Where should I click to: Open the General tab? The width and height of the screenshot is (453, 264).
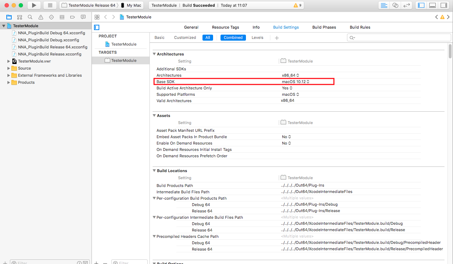[x=191, y=27]
